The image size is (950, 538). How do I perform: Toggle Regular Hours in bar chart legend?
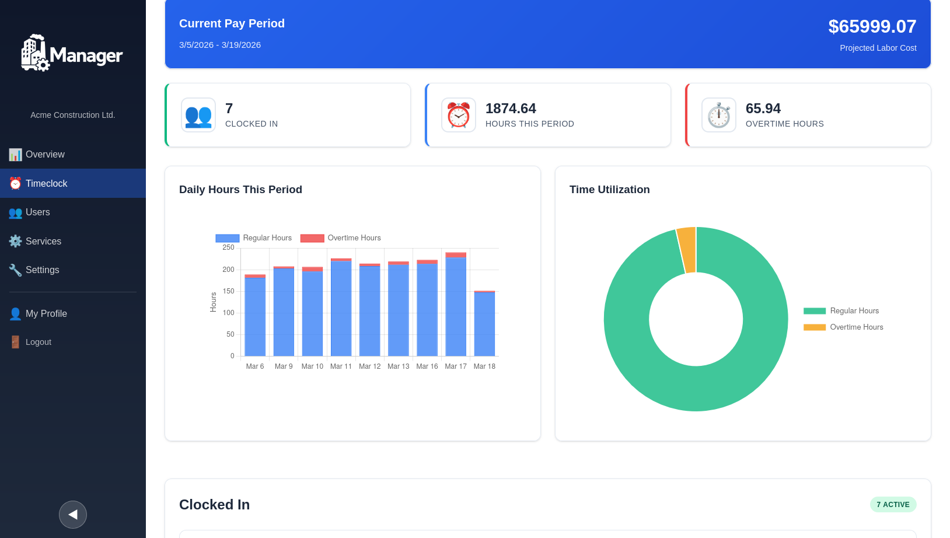(254, 238)
